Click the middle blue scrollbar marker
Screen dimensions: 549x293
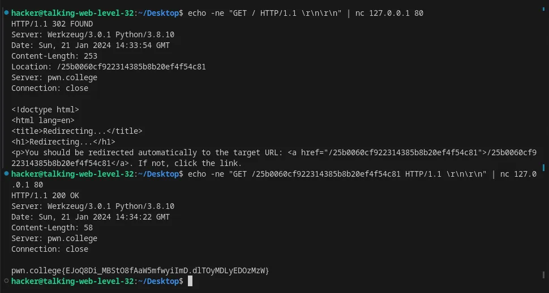[x=543, y=167]
